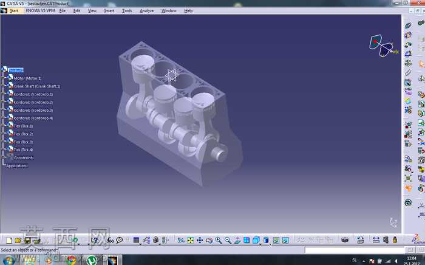
Task: Click the Contact Constraint icon
Action: pos(408,35)
